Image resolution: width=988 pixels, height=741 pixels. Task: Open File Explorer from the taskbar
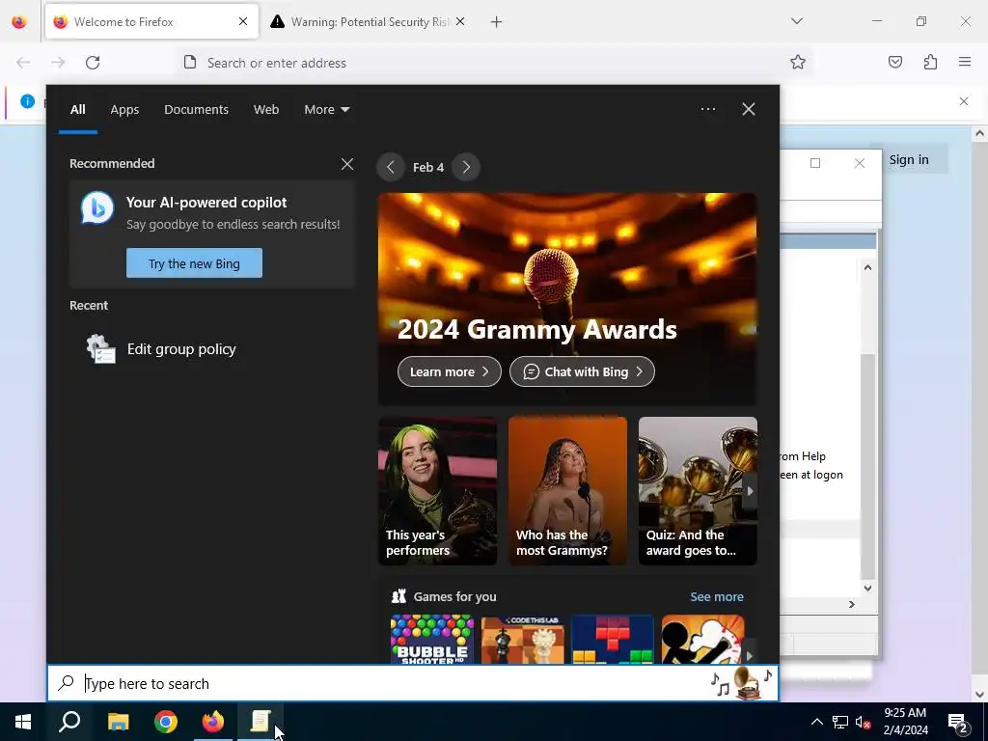(118, 722)
